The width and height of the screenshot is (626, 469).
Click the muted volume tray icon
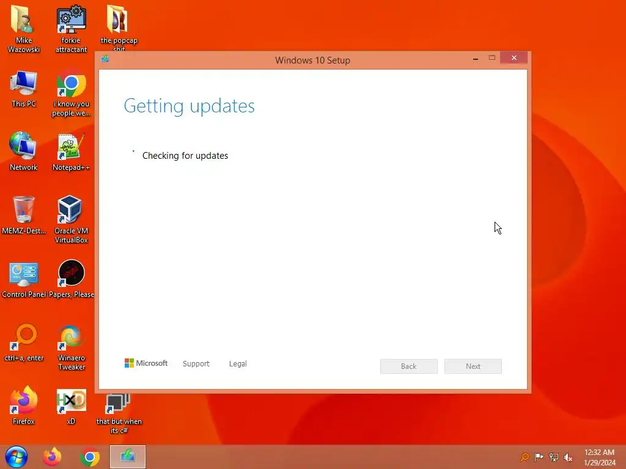[x=568, y=457]
